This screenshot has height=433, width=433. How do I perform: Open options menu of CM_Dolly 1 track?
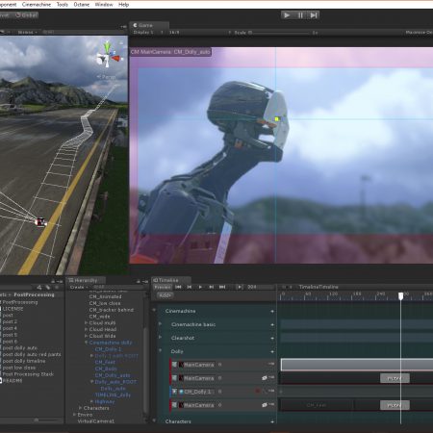click(x=271, y=391)
